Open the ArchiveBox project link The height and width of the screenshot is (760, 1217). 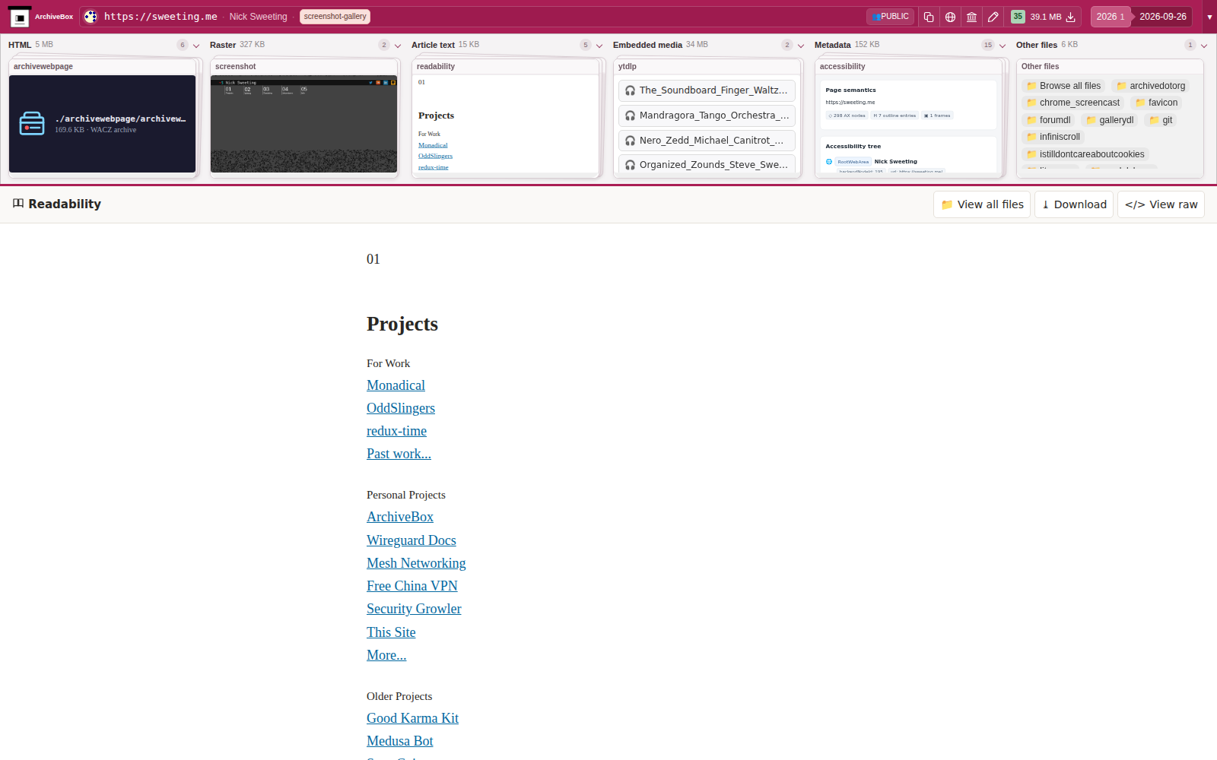coord(400,517)
